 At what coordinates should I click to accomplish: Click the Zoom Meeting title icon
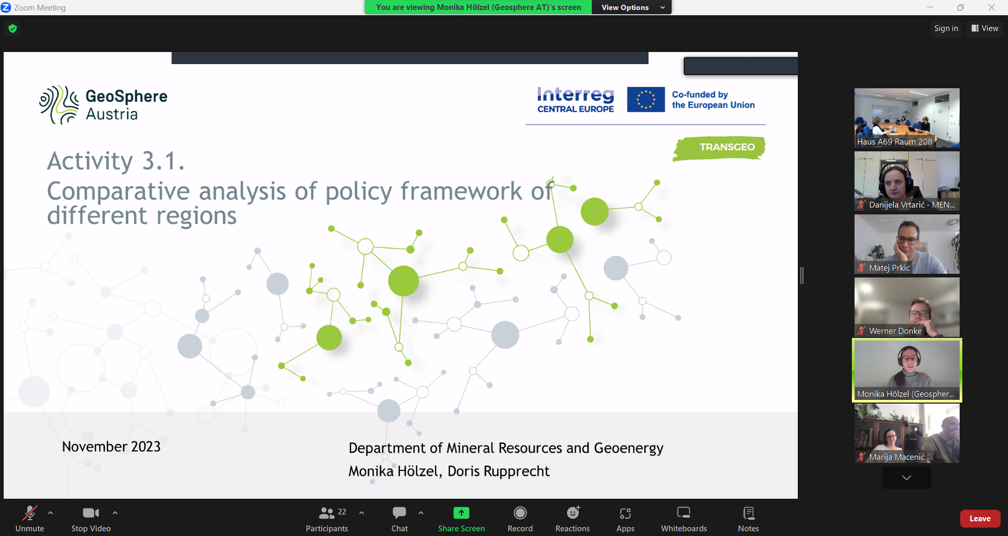click(x=6, y=7)
